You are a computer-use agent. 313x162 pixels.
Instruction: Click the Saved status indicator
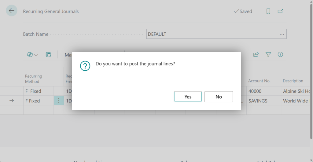[243, 11]
